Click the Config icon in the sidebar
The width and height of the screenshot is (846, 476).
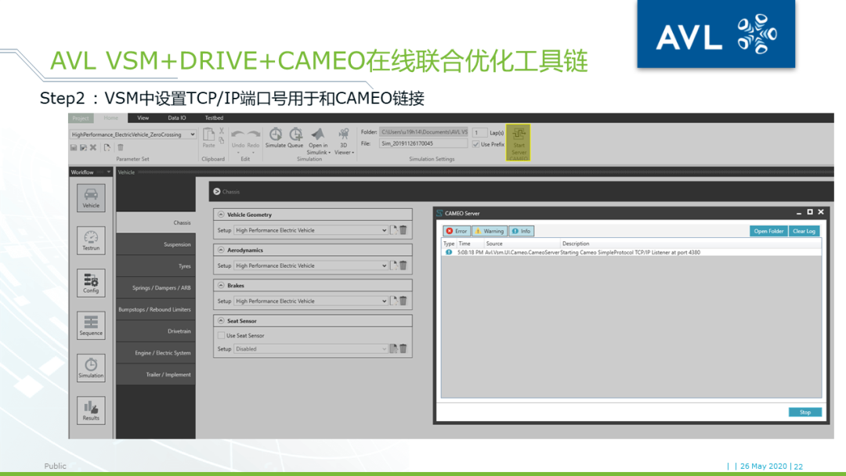[90, 283]
